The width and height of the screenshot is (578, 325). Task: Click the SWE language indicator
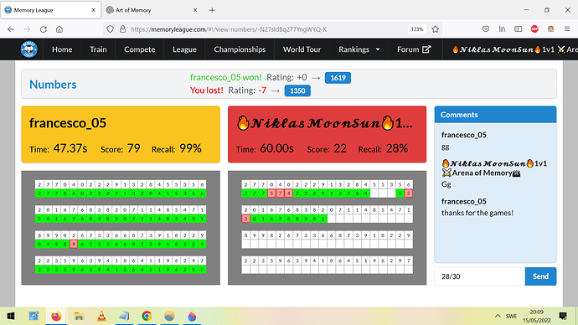coord(511,316)
